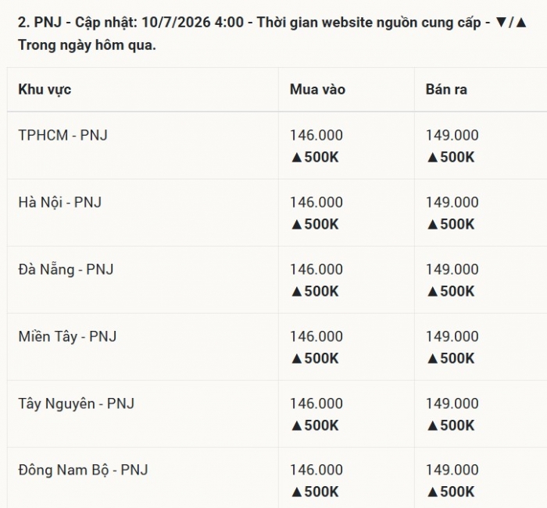The image size is (547, 508).
Task: Select the Đà Nẵng - PNJ row label
Action: click(66, 269)
